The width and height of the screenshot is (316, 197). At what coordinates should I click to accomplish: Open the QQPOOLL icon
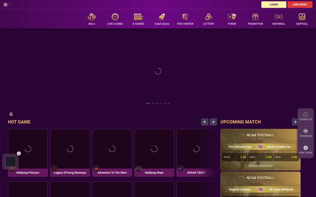pos(302,17)
